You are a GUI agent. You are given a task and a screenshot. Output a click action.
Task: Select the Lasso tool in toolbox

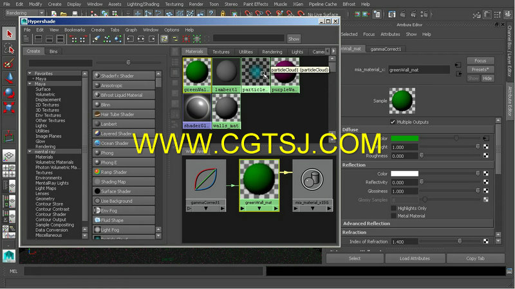click(x=9, y=49)
